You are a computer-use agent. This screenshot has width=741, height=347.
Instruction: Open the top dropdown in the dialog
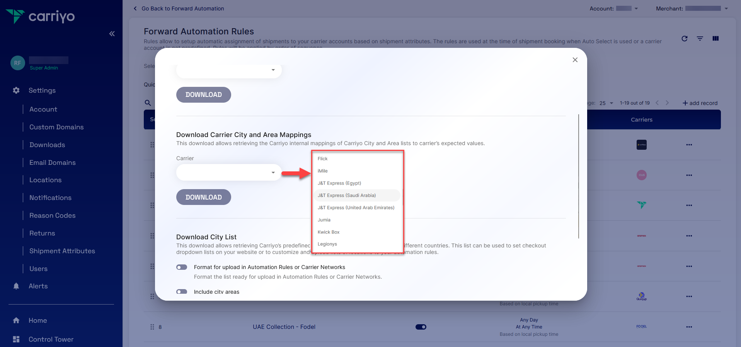[229, 70]
